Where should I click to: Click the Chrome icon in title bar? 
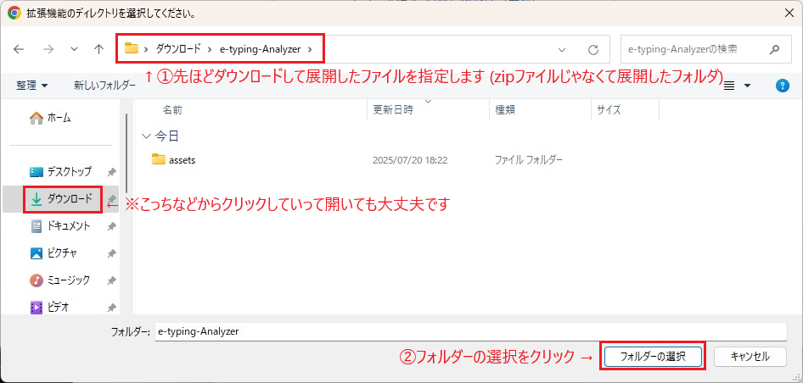14,14
